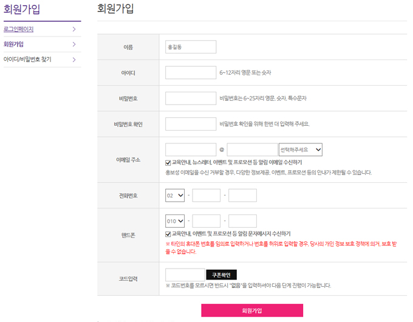Toggle SMS 문자메시지 수신하기 checkbox
413x322 pixels.
[x=168, y=234]
